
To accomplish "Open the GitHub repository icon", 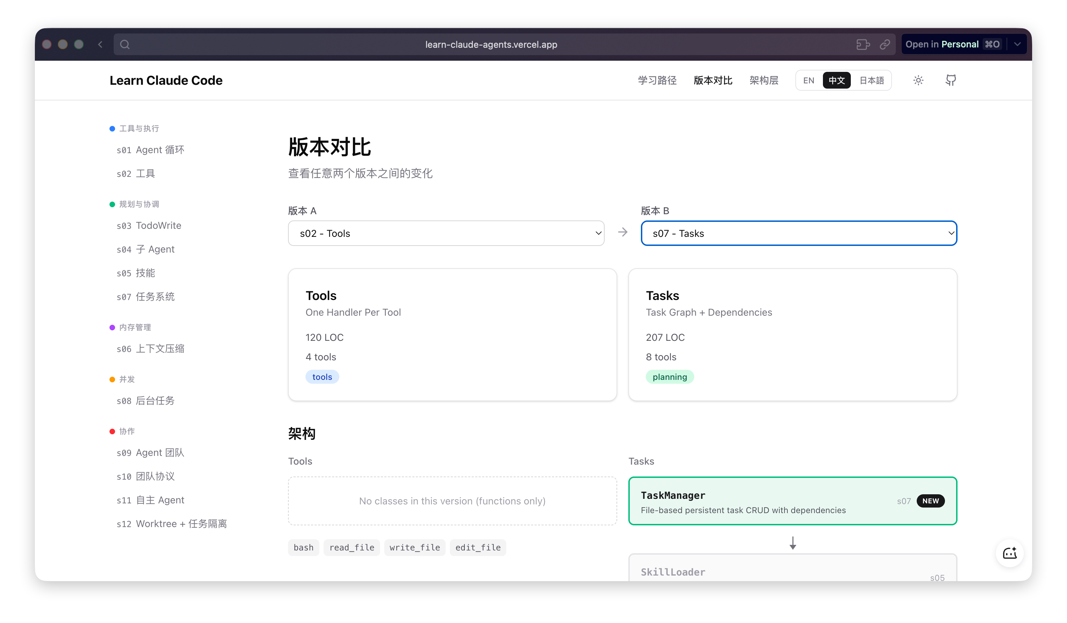I will [x=951, y=81].
